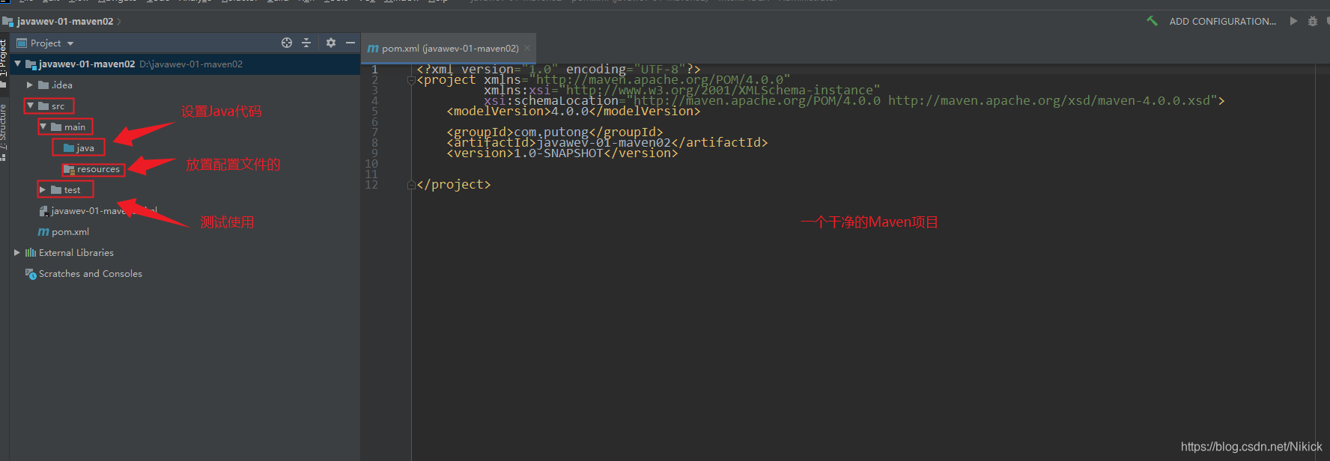The width and height of the screenshot is (1330, 461).
Task: Collapse the javawev-01-maven02 root node arrow
Action: click(18, 64)
